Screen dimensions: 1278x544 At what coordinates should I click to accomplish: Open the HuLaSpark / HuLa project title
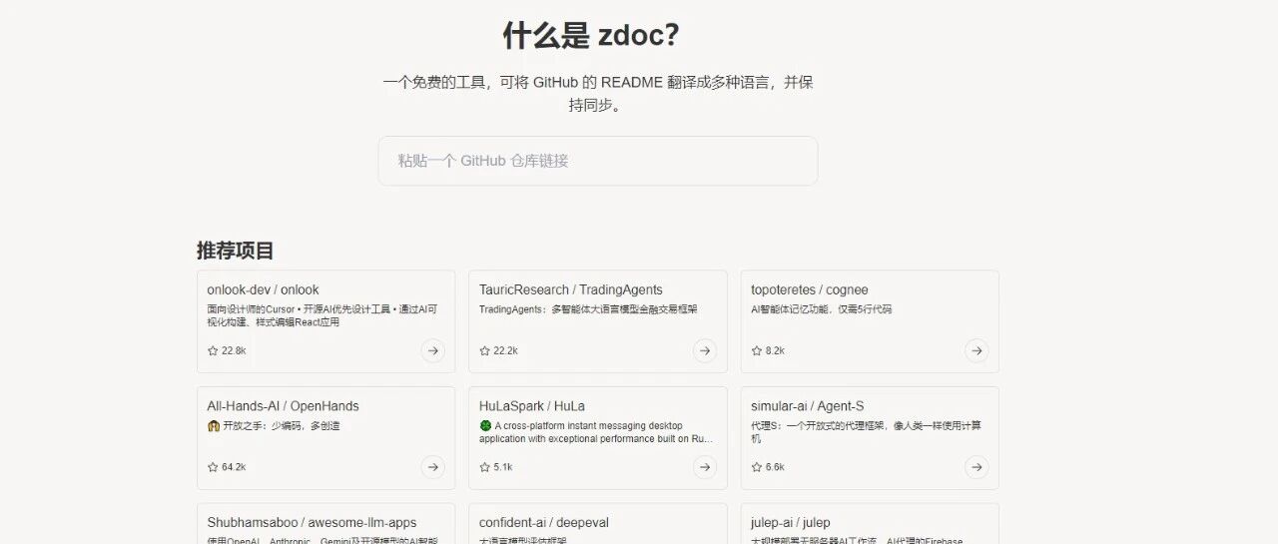[532, 406]
